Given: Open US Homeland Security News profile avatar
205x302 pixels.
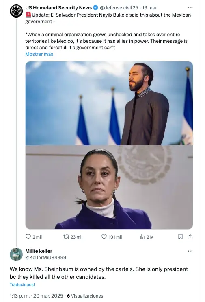Looking at the screenshot, I should (16, 11).
